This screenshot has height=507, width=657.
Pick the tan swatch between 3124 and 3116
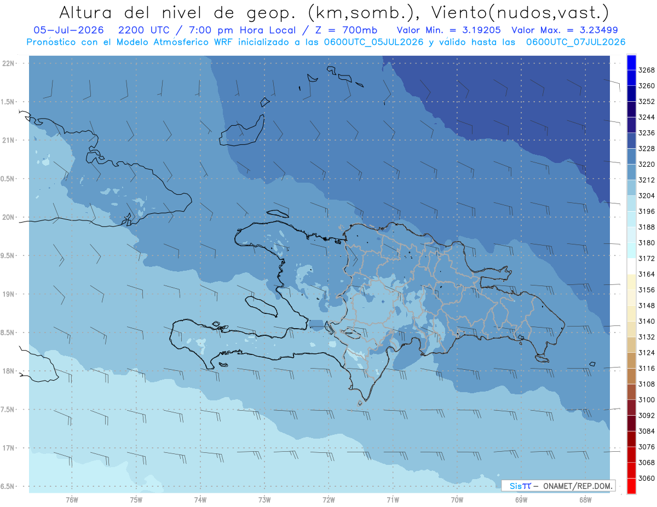coord(631,360)
